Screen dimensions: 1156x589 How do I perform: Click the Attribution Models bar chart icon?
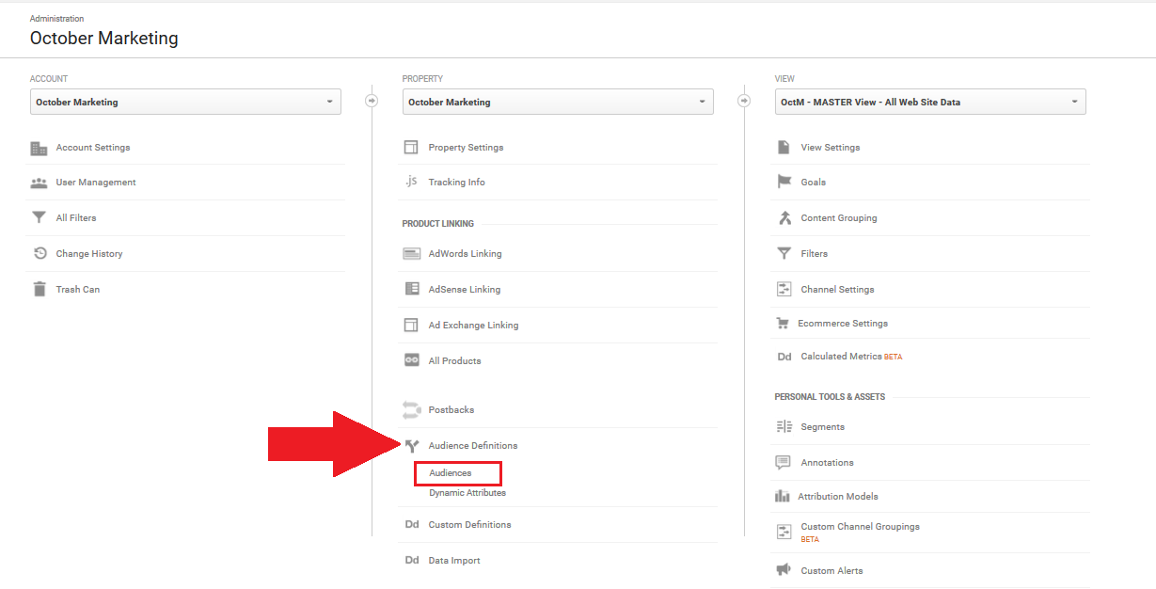[x=783, y=496]
